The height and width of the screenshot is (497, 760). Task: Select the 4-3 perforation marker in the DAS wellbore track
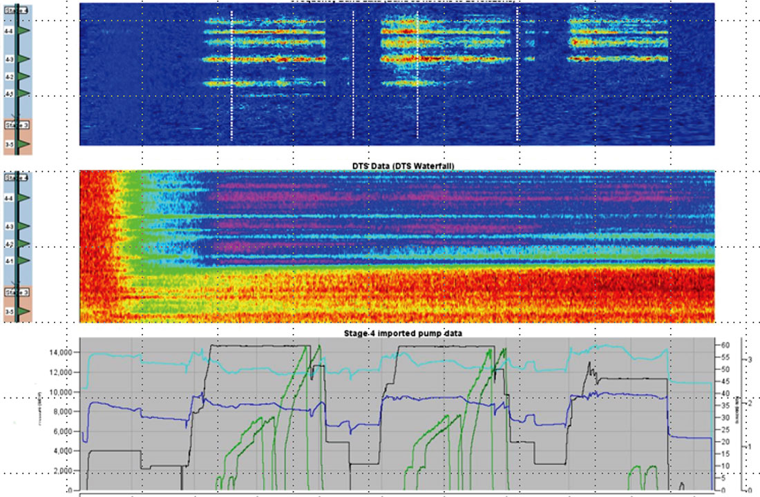[24, 59]
